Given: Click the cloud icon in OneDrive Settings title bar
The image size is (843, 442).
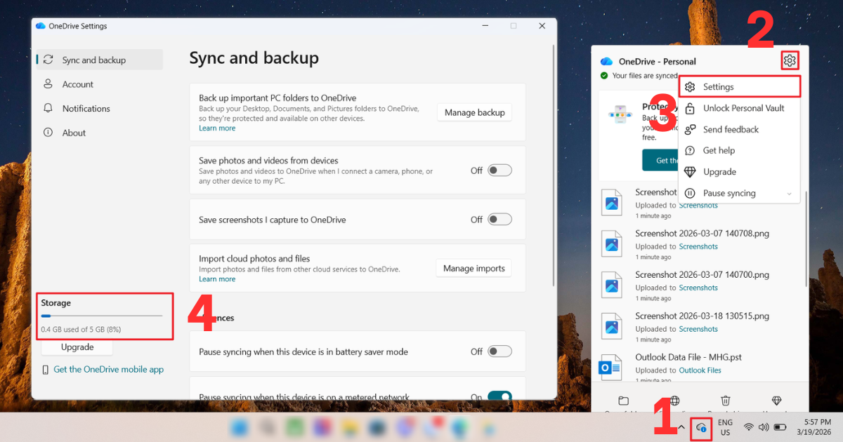Looking at the screenshot, I should click(x=40, y=26).
